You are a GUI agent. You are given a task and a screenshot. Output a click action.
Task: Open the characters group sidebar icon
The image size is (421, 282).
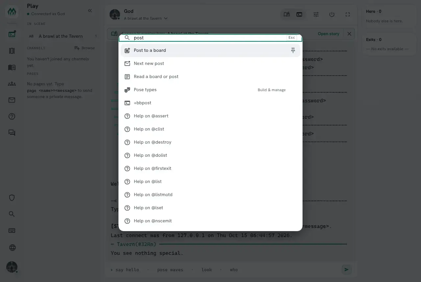coord(12,84)
